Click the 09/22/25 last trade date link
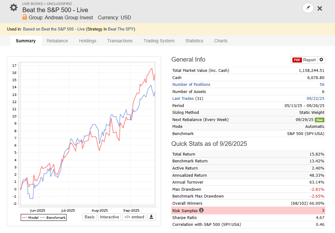Viewport: 335px width, 233px height. (315, 98)
